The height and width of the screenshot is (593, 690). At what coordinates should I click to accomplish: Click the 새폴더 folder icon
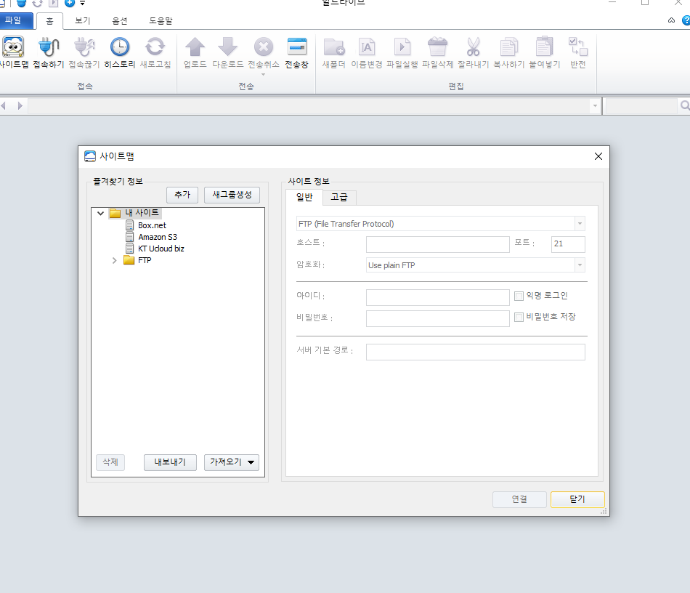coord(334,47)
